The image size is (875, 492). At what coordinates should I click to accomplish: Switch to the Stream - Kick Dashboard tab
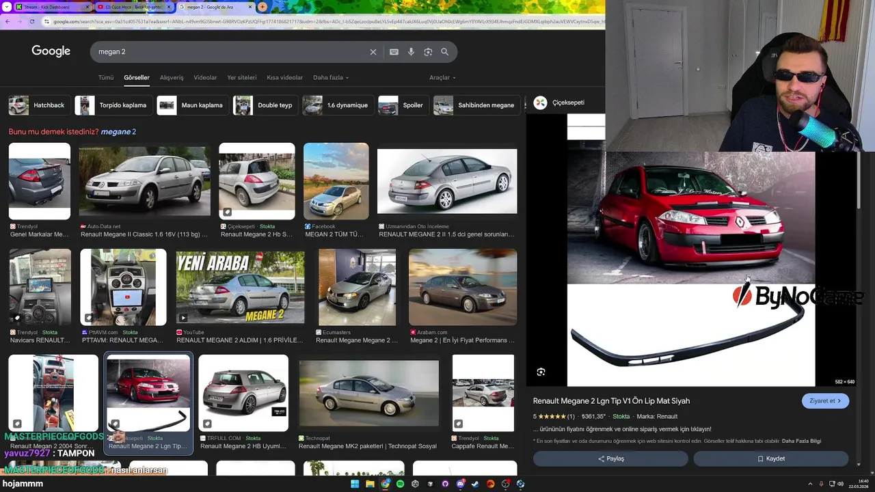click(52, 7)
